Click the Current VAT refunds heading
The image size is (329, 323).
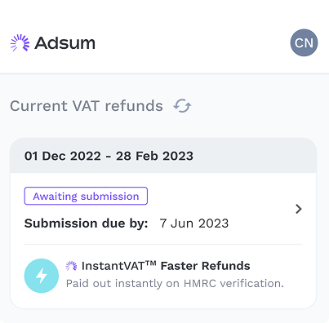87,106
